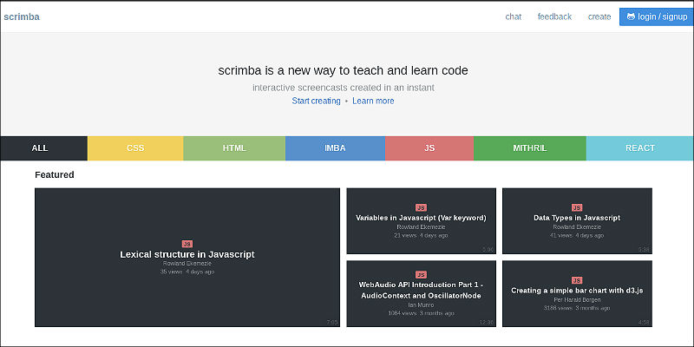Click the Start creating link
Image resolution: width=694 pixels, height=347 pixels.
[x=316, y=101]
